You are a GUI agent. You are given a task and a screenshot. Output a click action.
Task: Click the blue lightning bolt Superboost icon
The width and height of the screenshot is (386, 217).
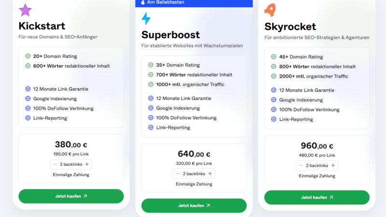click(146, 19)
